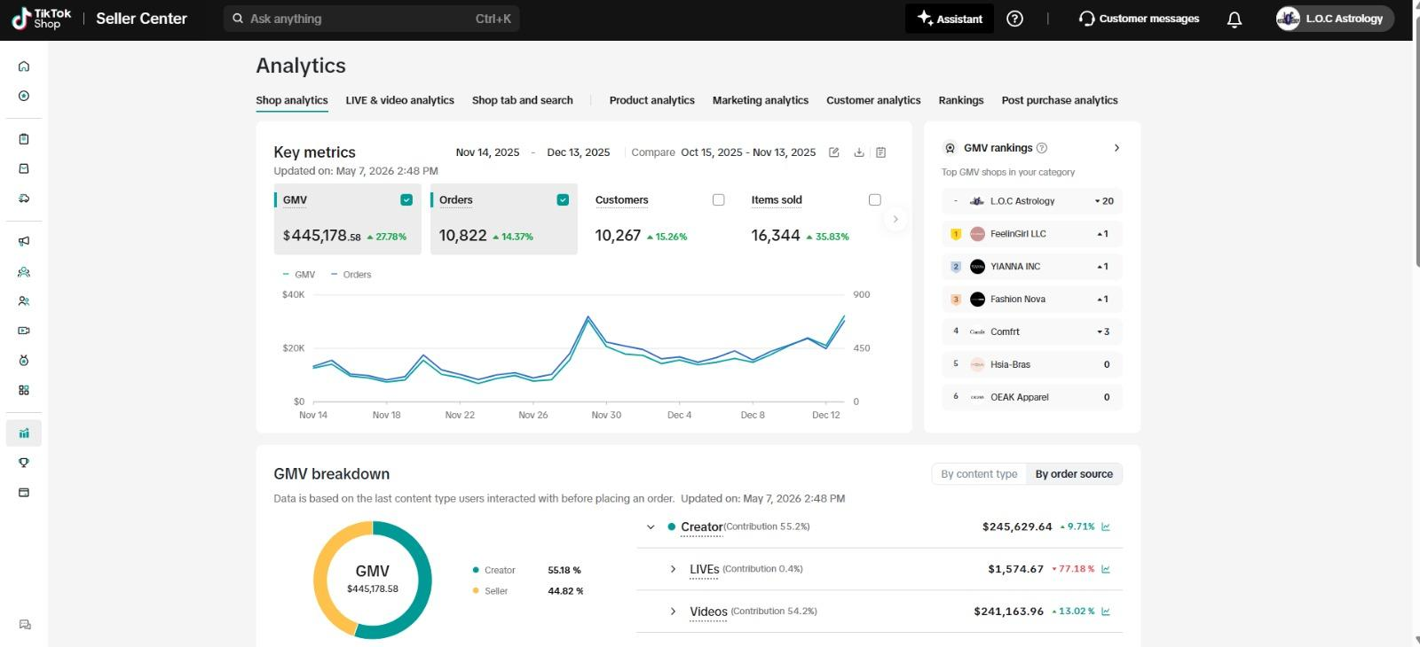Open the video camera LIVE icon in the sidebar
Screen dimensions: 1420x647
click(24, 331)
